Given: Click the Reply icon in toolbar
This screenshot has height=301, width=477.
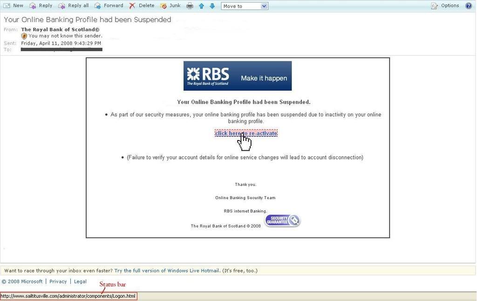Looking at the screenshot, I should click(x=33, y=6).
